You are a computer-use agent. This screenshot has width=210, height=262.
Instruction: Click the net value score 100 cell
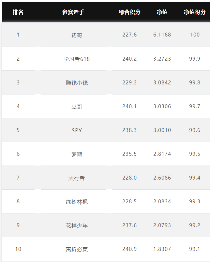click(x=195, y=35)
